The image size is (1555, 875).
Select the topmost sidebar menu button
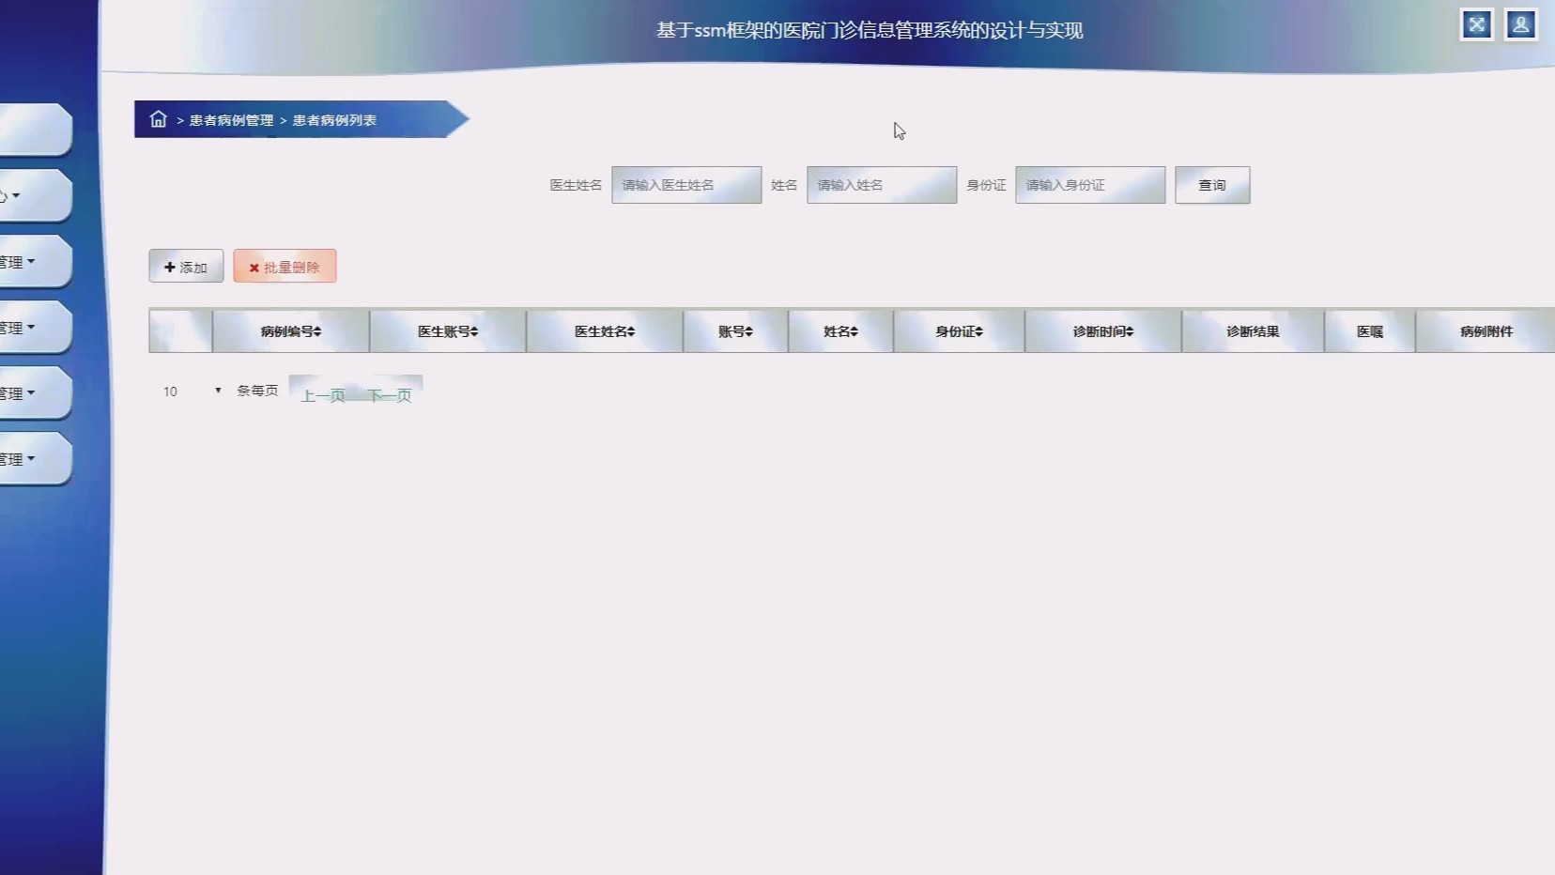click(x=36, y=130)
